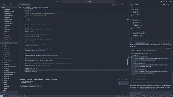Open the chat panel settings gear
This screenshot has height=97, width=173.
point(169,5)
